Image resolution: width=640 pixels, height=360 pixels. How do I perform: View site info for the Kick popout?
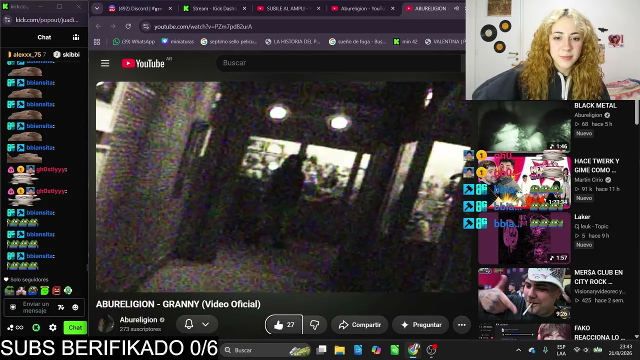pos(7,19)
